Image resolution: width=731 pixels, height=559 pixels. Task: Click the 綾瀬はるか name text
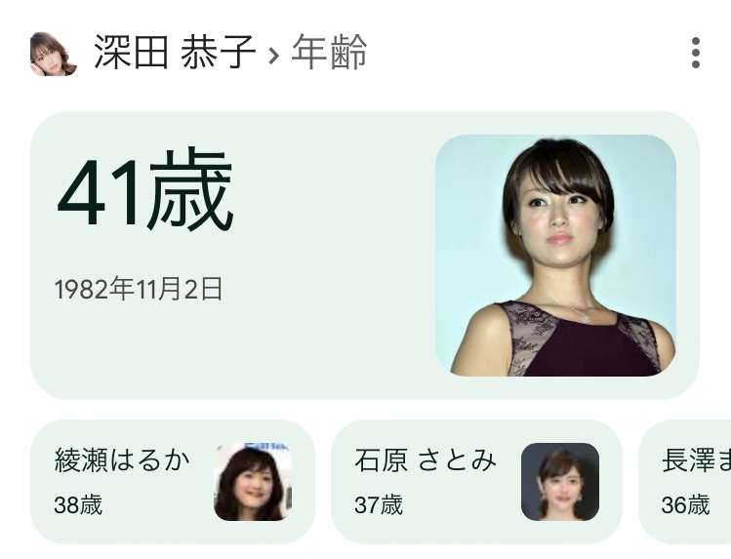(x=122, y=460)
